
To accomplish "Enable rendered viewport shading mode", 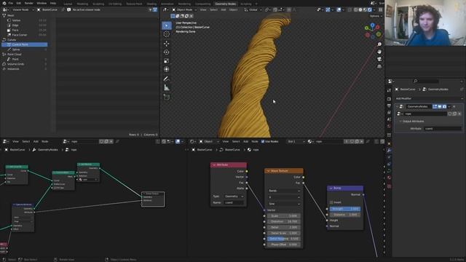I will pyautogui.click(x=370, y=9).
